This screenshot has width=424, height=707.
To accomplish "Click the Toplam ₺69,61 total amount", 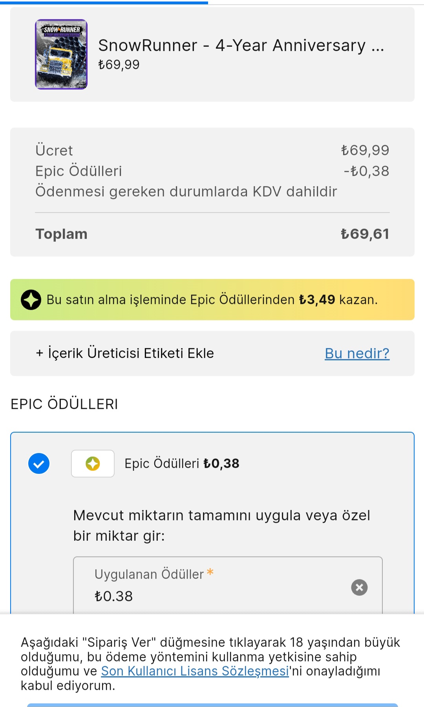I will tap(365, 234).
